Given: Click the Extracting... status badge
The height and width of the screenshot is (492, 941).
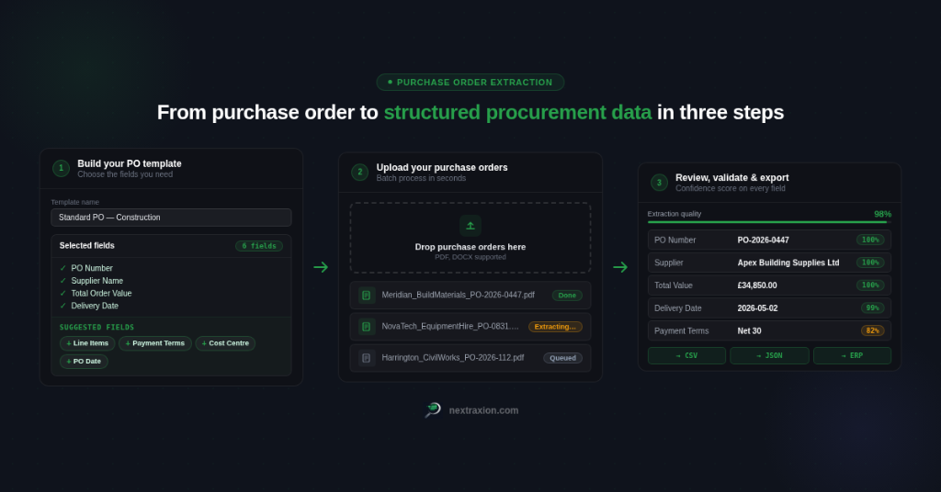Looking at the screenshot, I should [555, 327].
